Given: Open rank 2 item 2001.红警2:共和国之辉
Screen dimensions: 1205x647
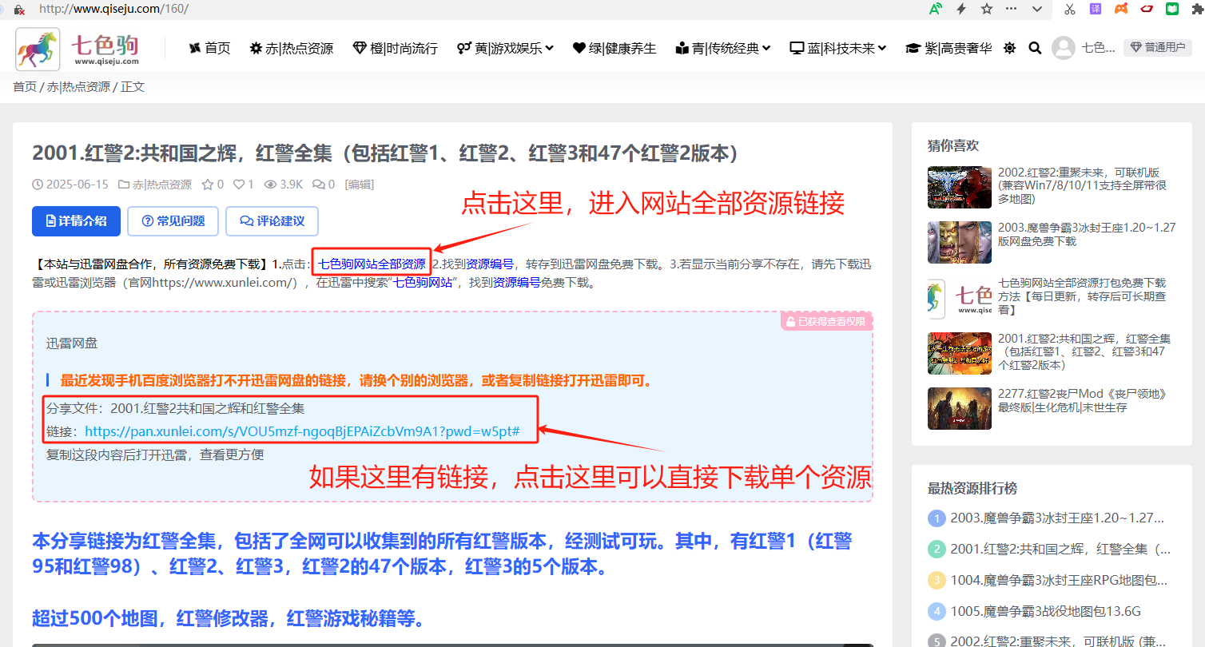Looking at the screenshot, I should tap(1060, 549).
